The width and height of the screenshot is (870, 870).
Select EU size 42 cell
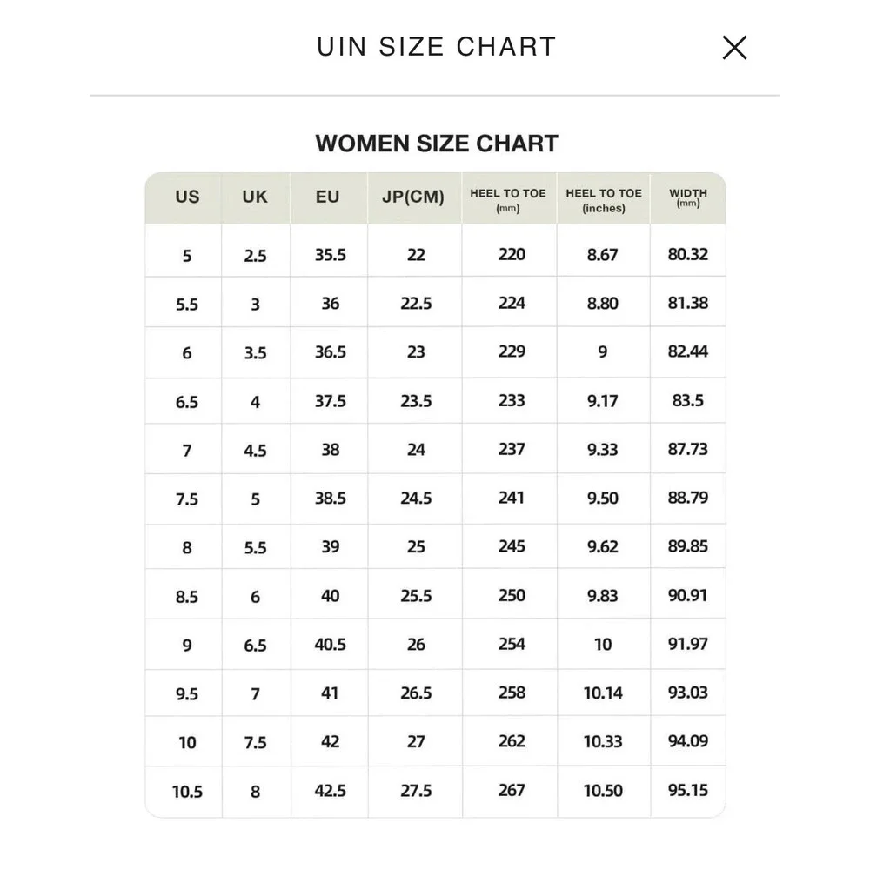point(330,742)
